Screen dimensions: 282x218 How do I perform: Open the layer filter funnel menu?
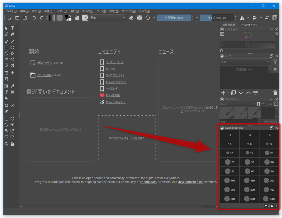click(275, 62)
